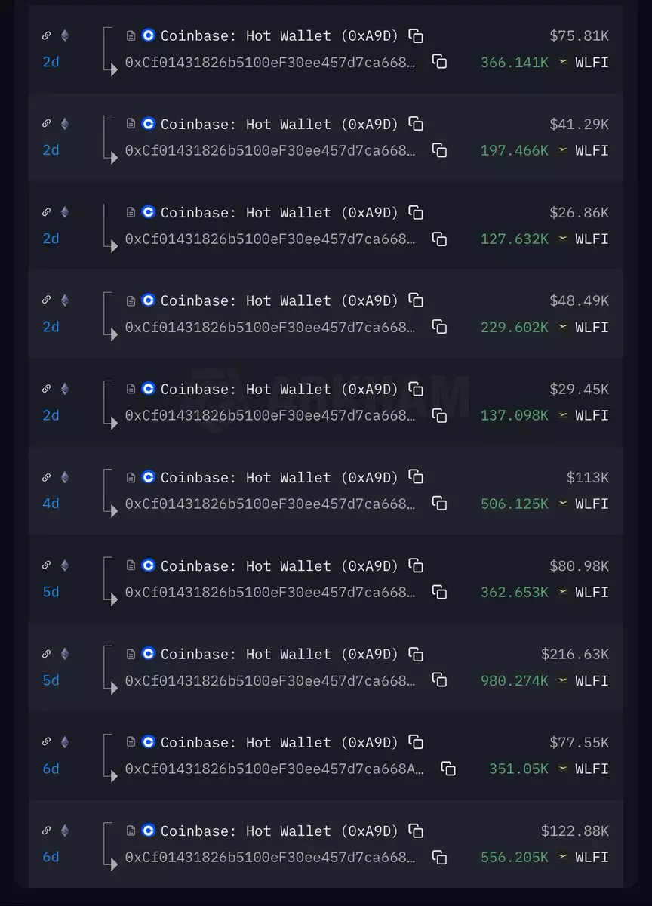
Task: Open Coinbase: Hot Wallet in $77.55K row
Action: pos(279,742)
